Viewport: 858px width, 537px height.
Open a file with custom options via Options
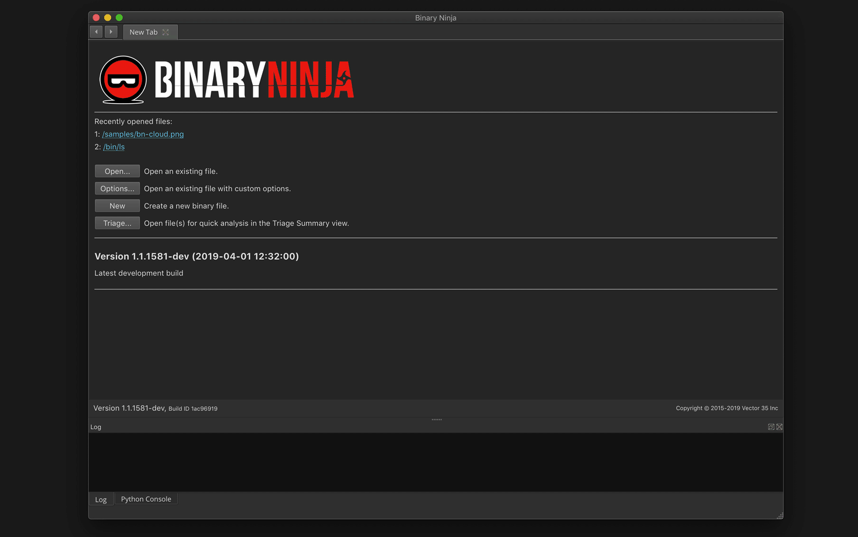tap(117, 188)
